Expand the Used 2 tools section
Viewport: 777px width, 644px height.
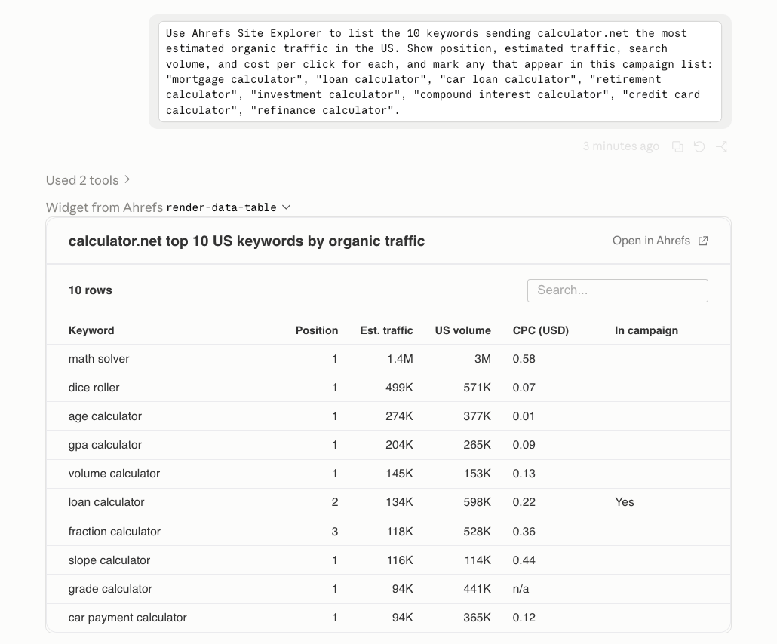click(x=88, y=180)
